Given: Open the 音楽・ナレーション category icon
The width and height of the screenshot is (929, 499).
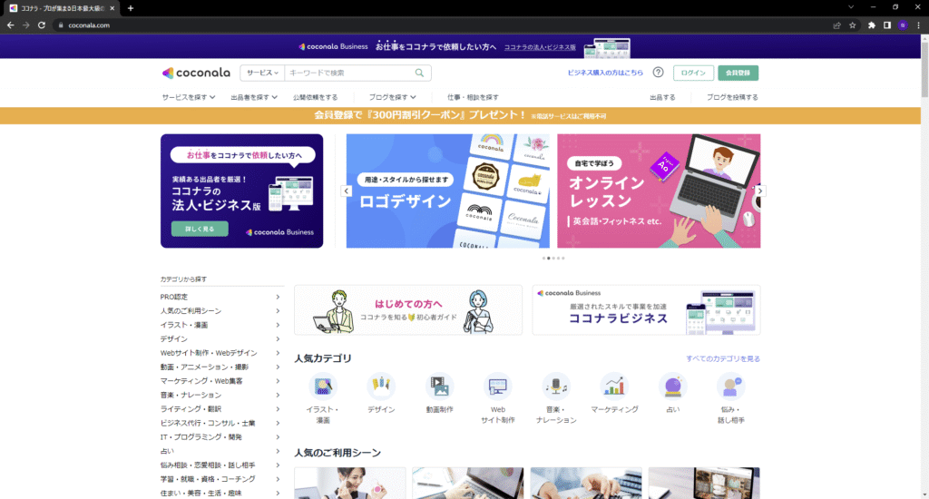Looking at the screenshot, I should [556, 386].
